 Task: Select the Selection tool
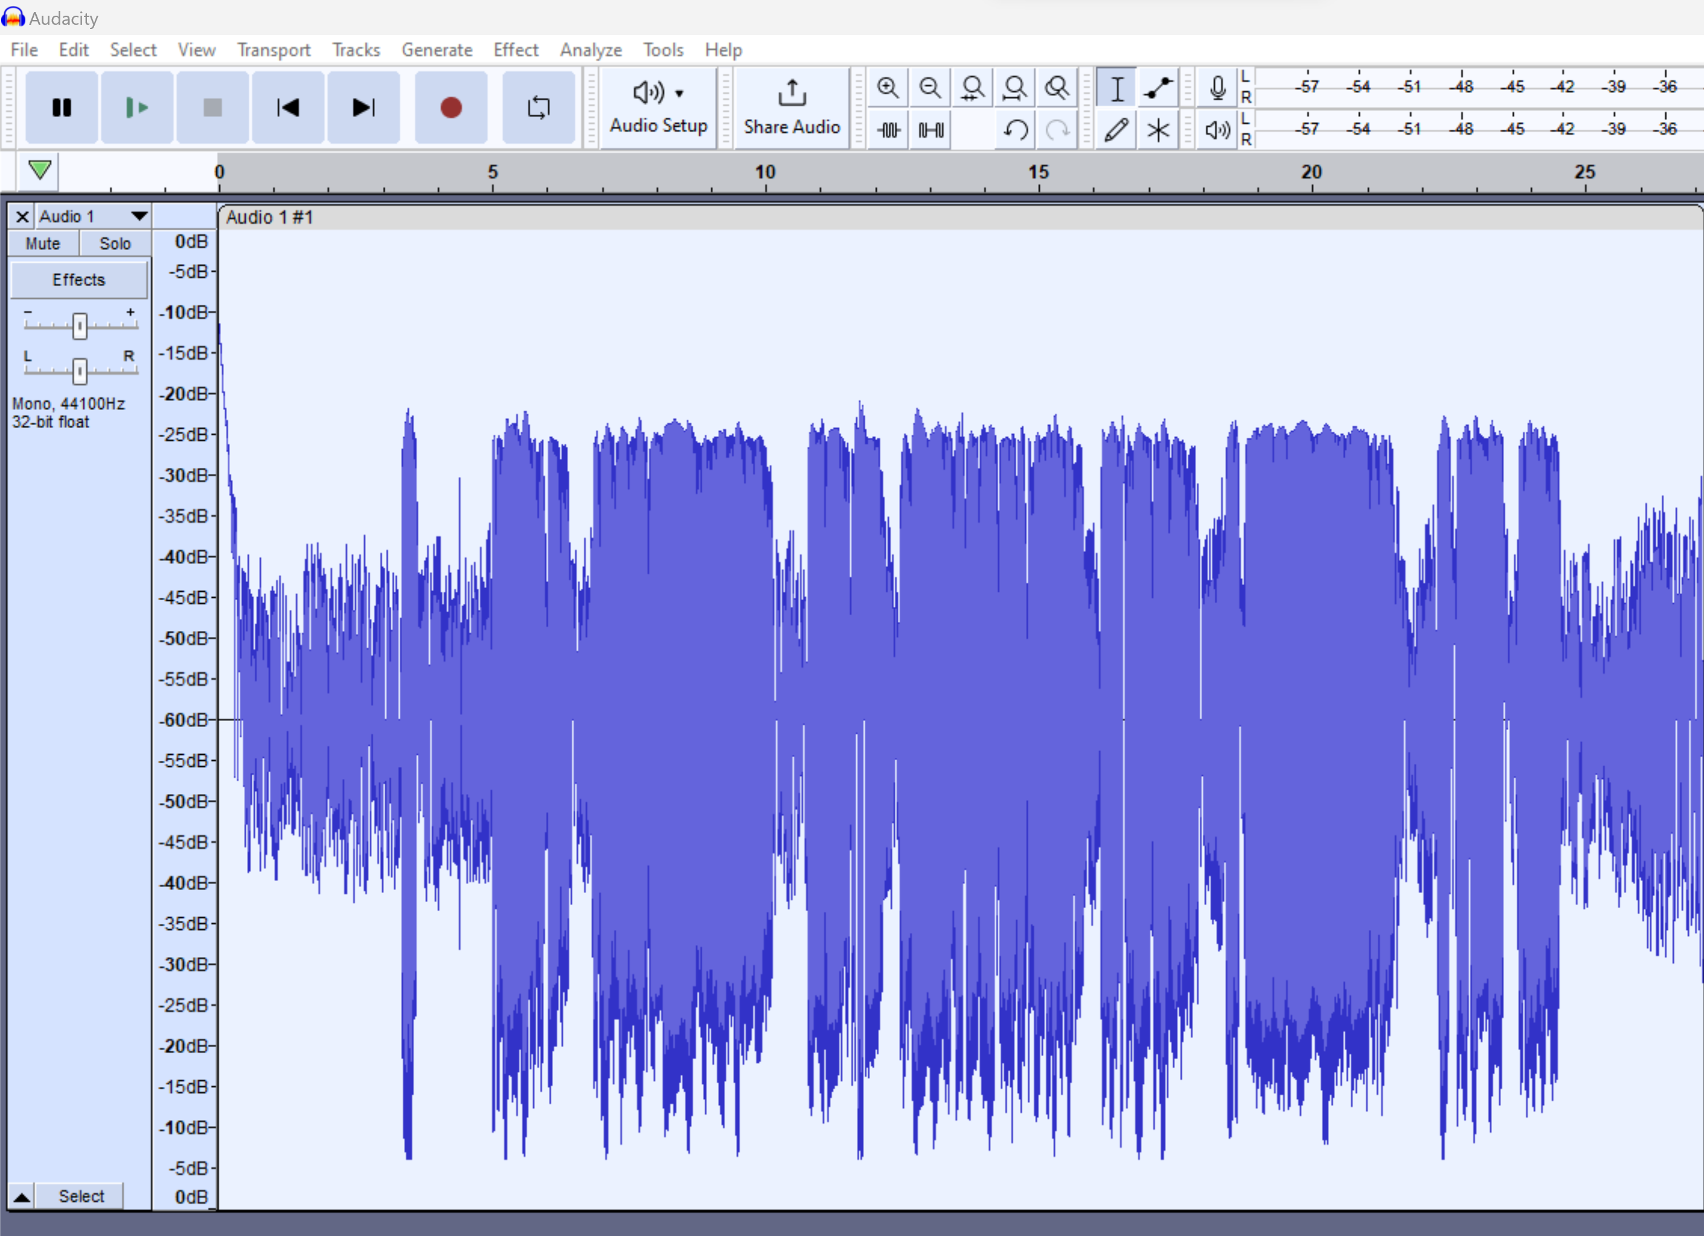pyautogui.click(x=1116, y=88)
